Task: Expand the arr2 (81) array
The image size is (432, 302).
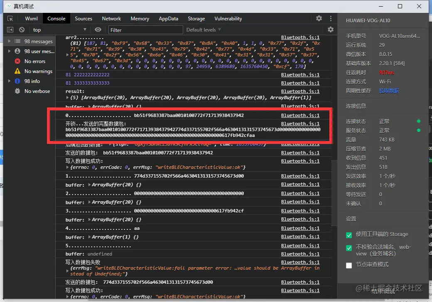Action: (x=67, y=55)
